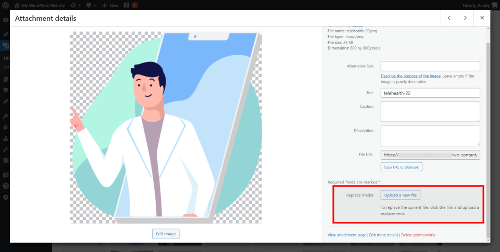The width and height of the screenshot is (500, 252).
Task: Go to next attachment with right chevron
Action: (465, 18)
